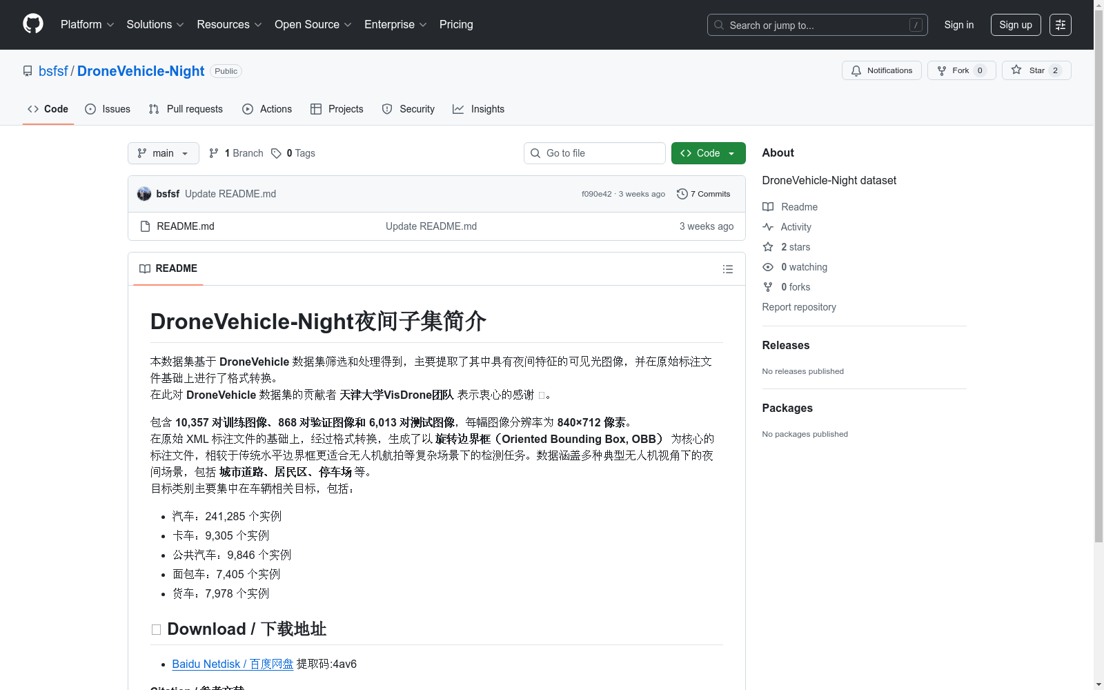Click the 'Update README.md' commit message in file row
This screenshot has height=690, width=1104.
431,226
